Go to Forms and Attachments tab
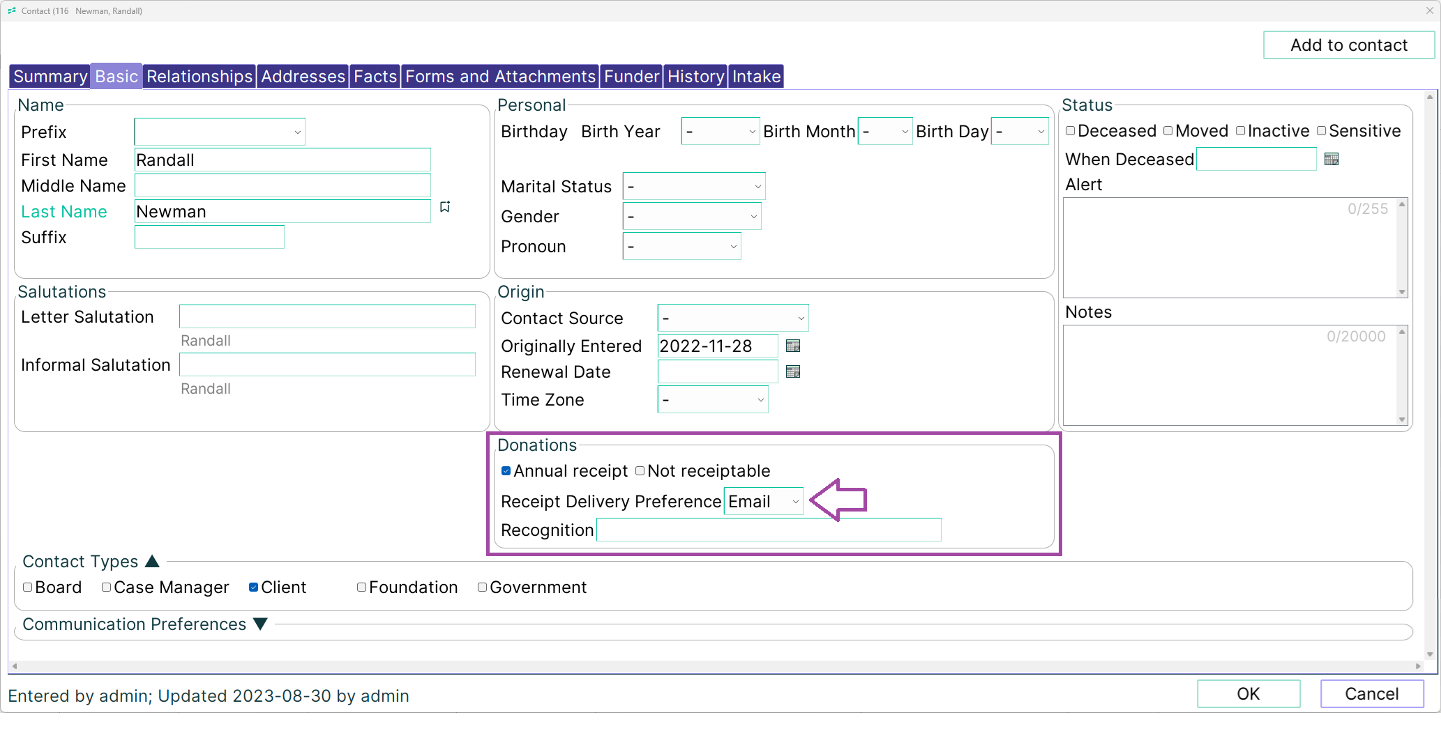Viewport: 1441px width, 738px height. [x=500, y=76]
